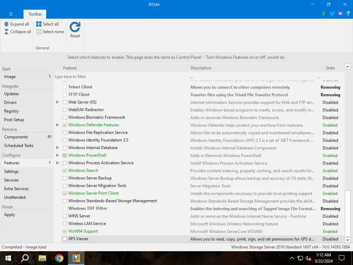Open the Twitter bird icon
The image size is (353, 265).
(x=332, y=13)
